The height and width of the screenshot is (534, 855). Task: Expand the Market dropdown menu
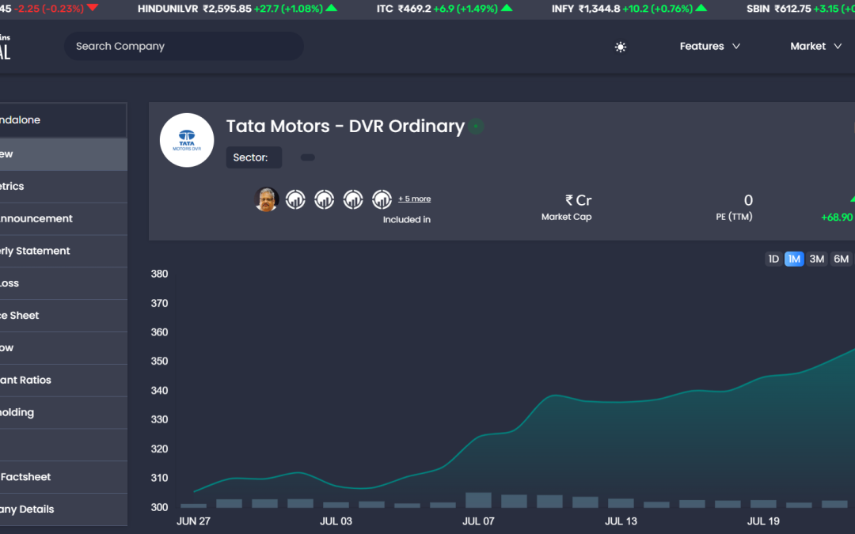(x=815, y=47)
